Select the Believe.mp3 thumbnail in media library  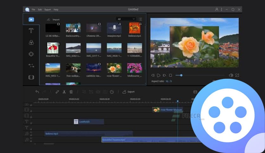click(x=135, y=28)
